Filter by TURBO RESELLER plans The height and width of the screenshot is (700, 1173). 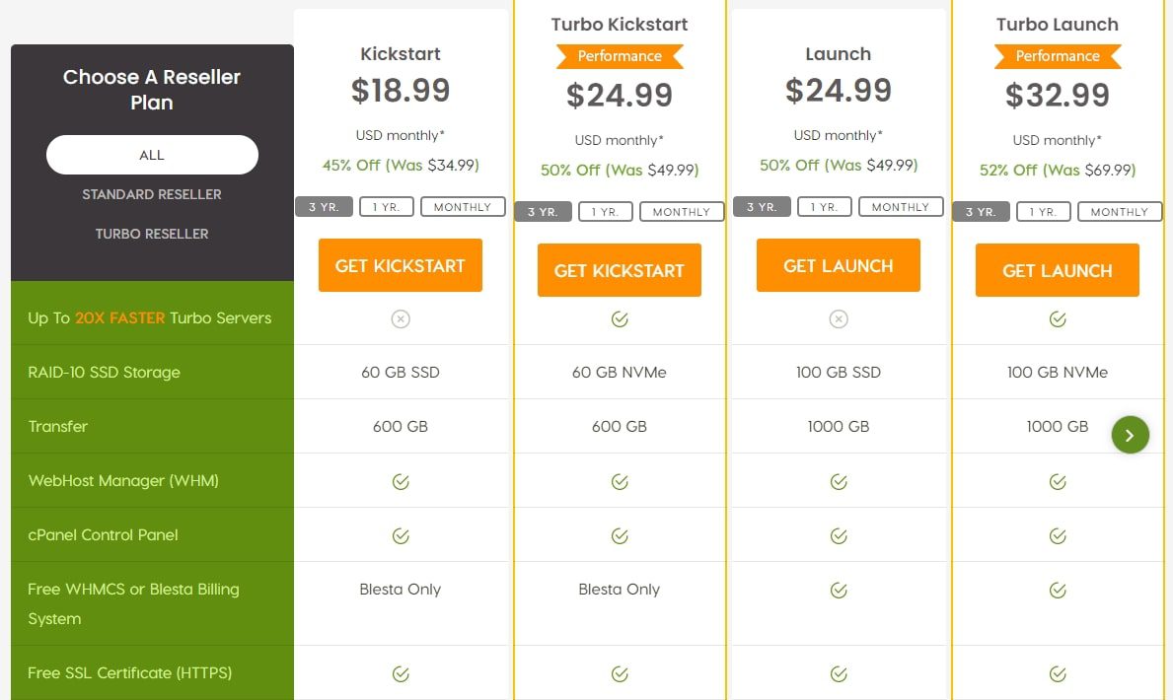[152, 234]
